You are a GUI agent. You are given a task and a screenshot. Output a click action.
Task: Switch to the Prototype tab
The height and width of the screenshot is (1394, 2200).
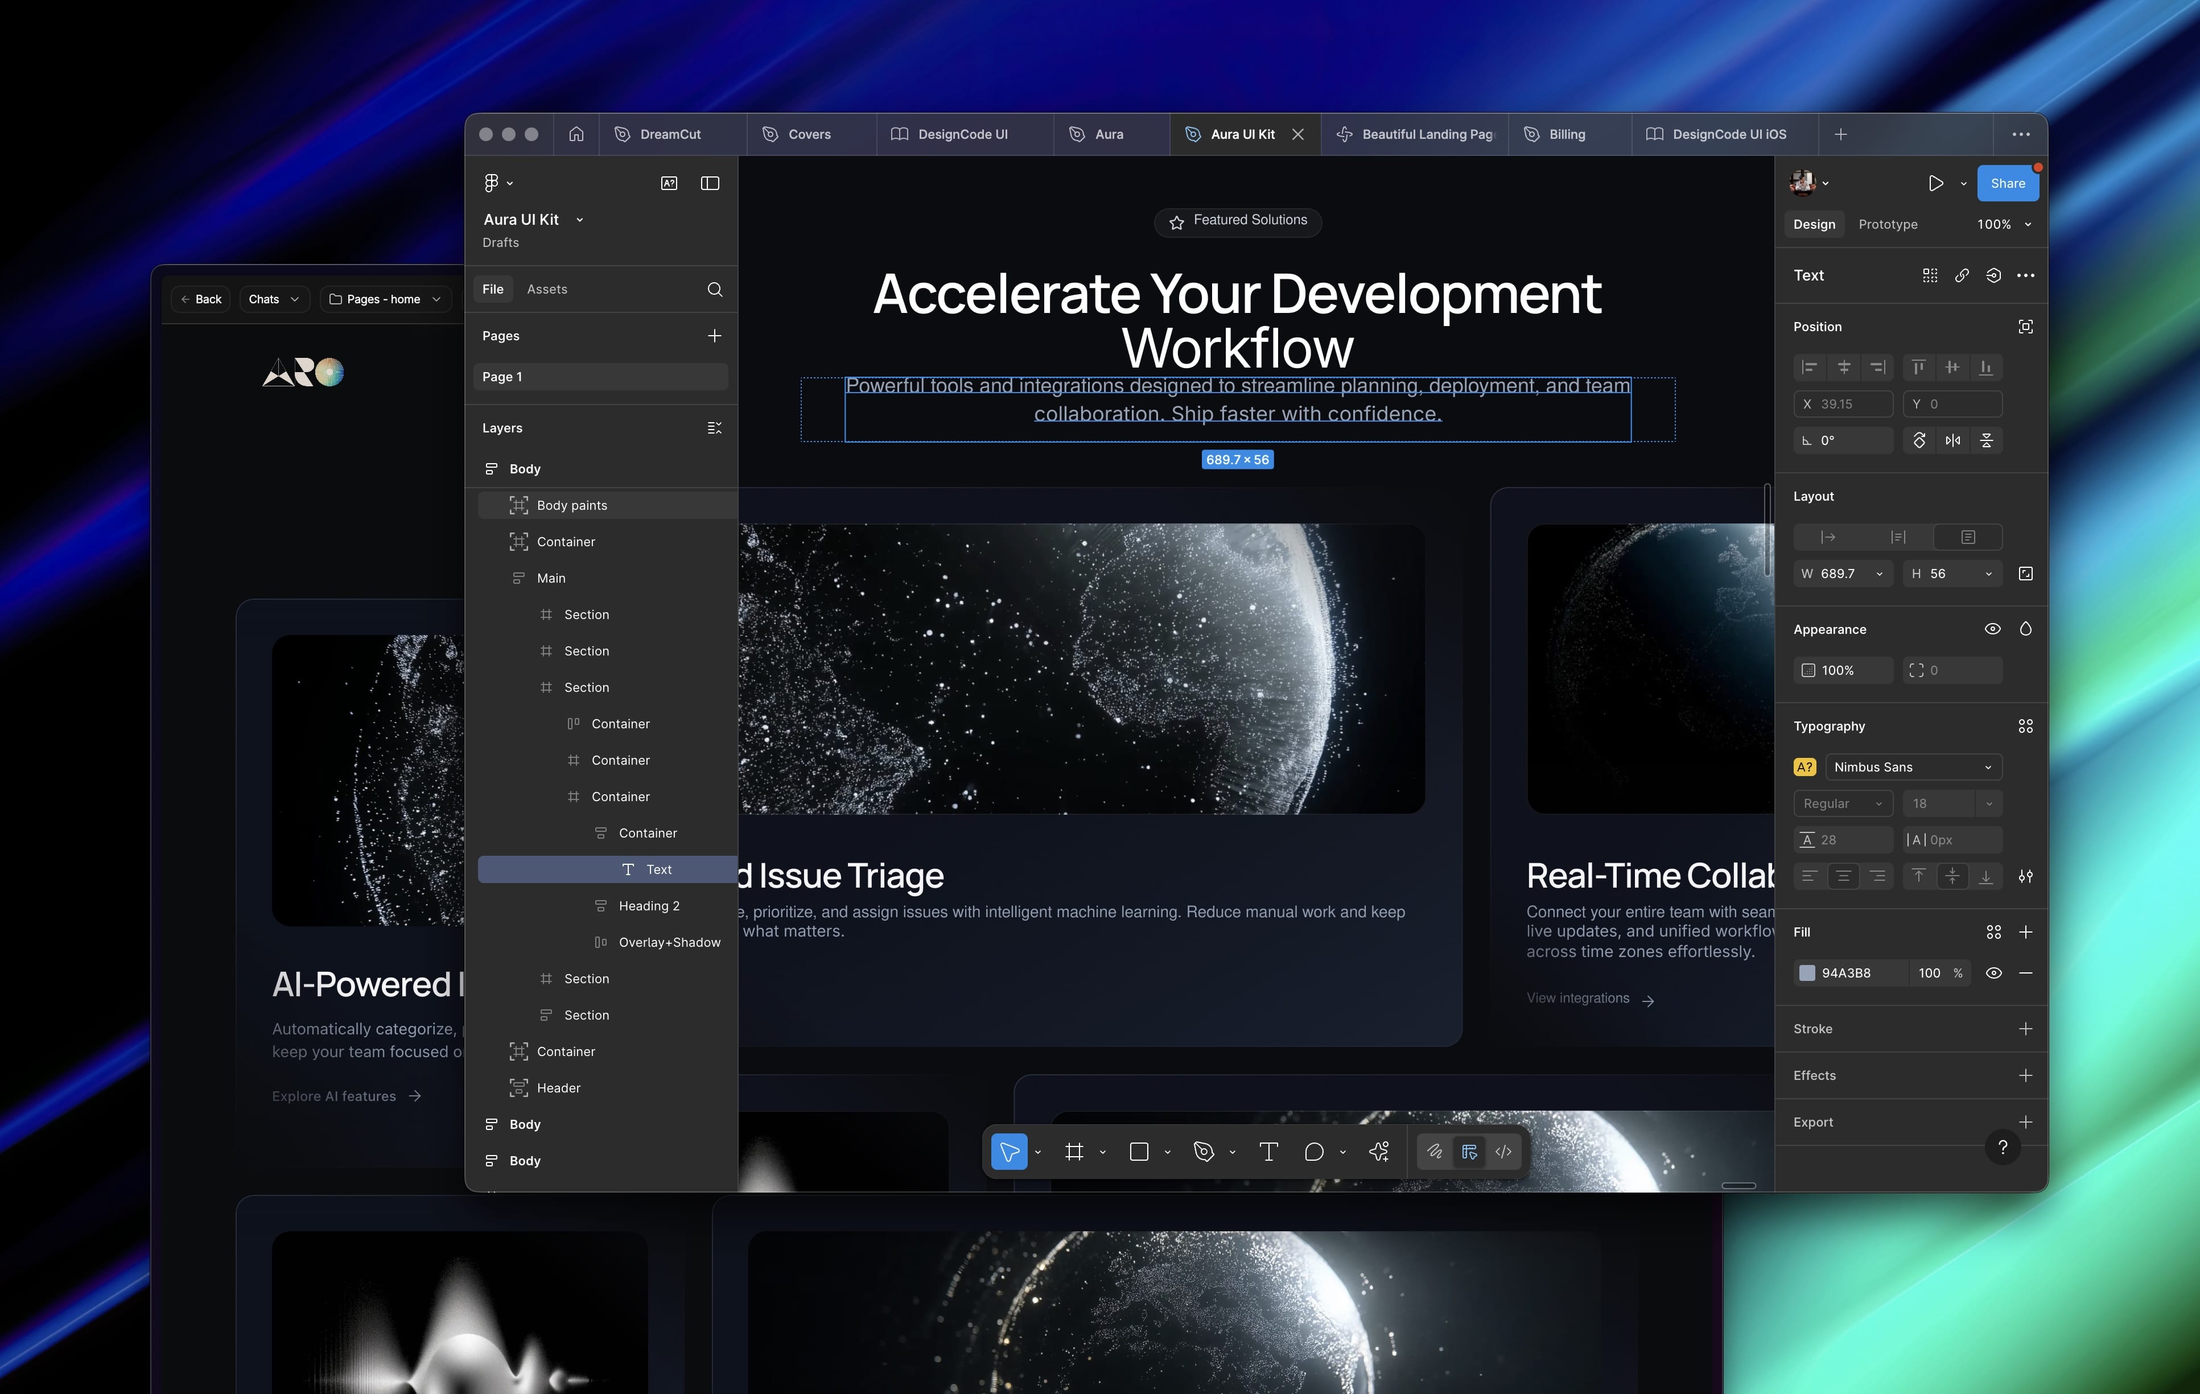click(1888, 224)
